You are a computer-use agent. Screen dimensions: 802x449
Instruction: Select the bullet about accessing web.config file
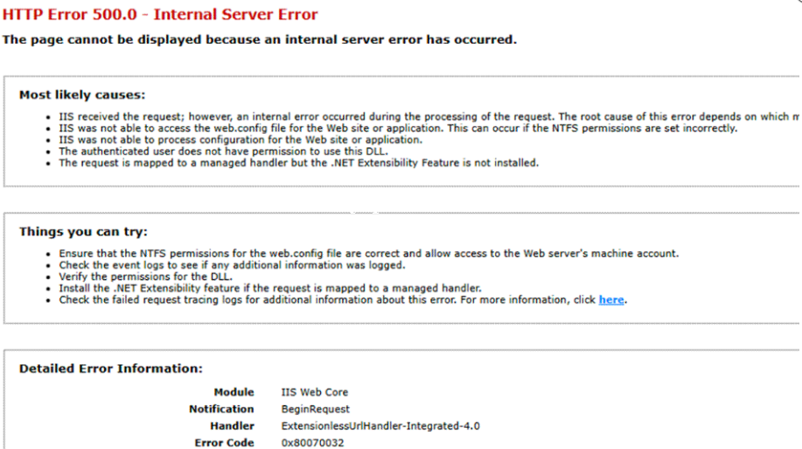pyautogui.click(x=398, y=128)
